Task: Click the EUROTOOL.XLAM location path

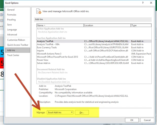Action: pyautogui.click(x=106, y=47)
